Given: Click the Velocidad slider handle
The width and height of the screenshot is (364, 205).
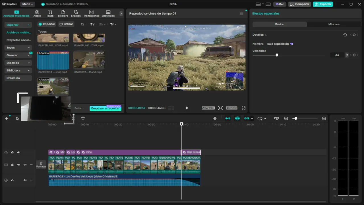Looking at the screenshot, I should [277, 55].
